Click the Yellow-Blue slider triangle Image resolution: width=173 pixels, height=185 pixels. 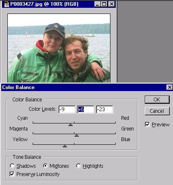[x=65, y=146]
